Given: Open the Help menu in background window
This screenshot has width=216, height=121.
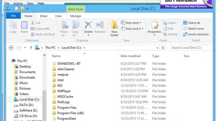Looking at the screenshot, I should click(41, 3).
